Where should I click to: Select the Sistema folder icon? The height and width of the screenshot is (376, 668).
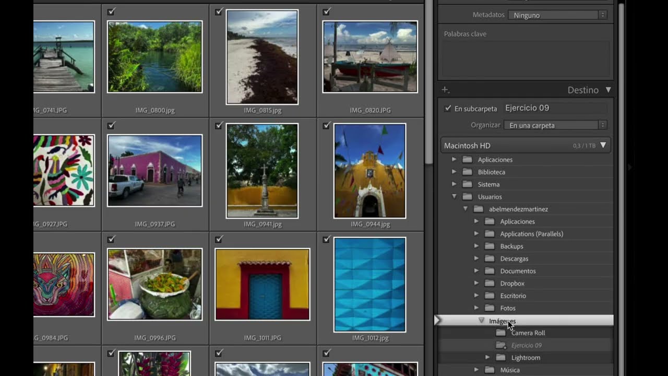(467, 184)
